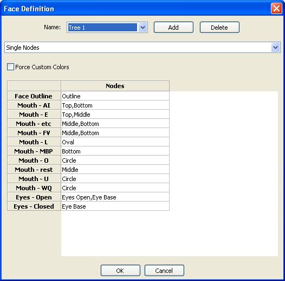Screen dimensions: 285x281
Task: Select the Mouth - O row header
Action: pyautogui.click(x=34, y=160)
